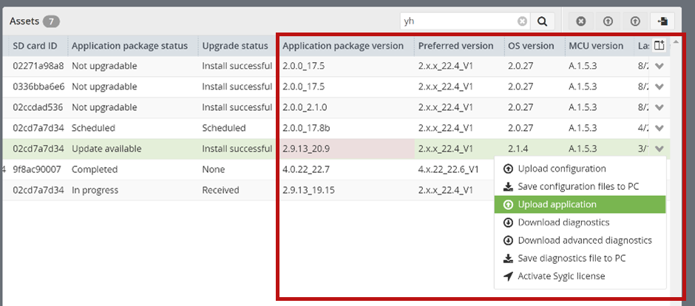Click the export file toolbar icon
695x306 pixels.
click(662, 21)
